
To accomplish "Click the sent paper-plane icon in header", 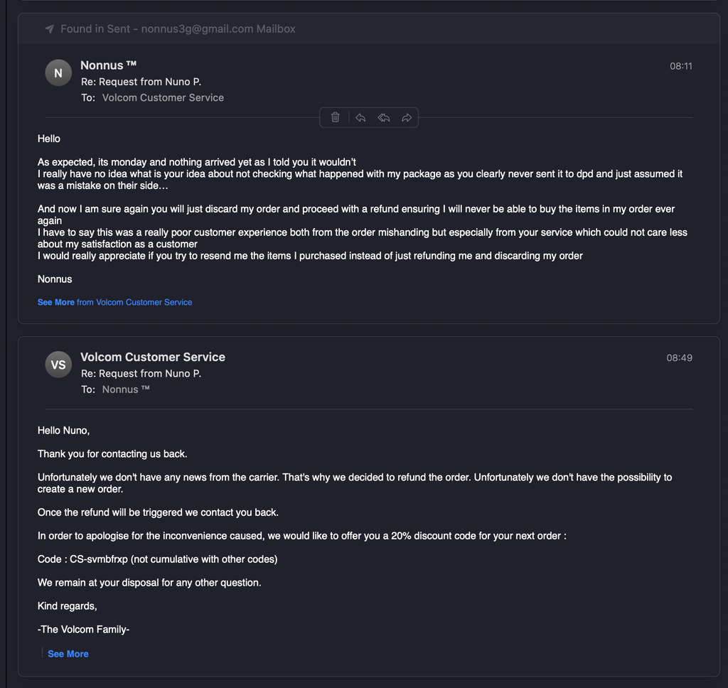I will tap(50, 28).
